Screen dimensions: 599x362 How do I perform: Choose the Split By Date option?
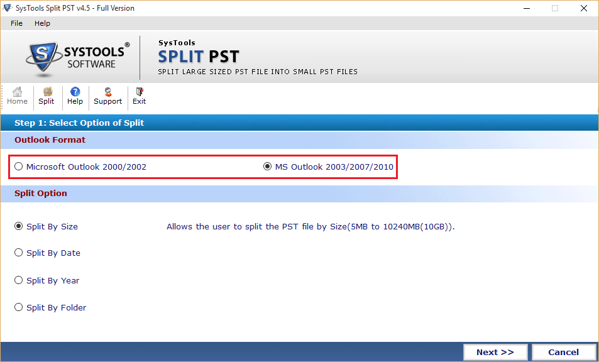(x=47, y=253)
